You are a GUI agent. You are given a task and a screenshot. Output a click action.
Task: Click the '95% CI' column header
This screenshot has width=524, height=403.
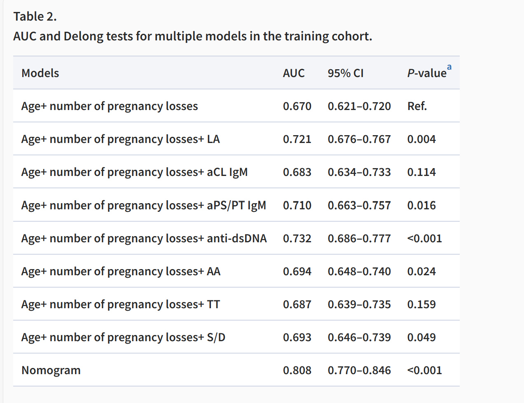pos(346,73)
